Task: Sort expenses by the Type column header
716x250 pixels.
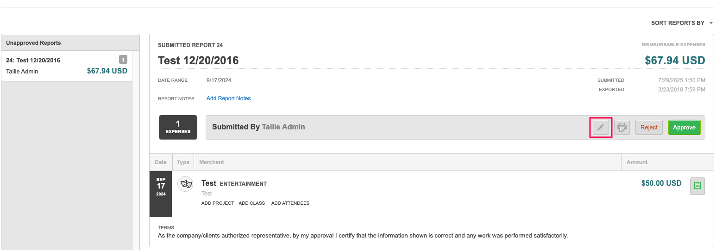Action: click(x=183, y=162)
